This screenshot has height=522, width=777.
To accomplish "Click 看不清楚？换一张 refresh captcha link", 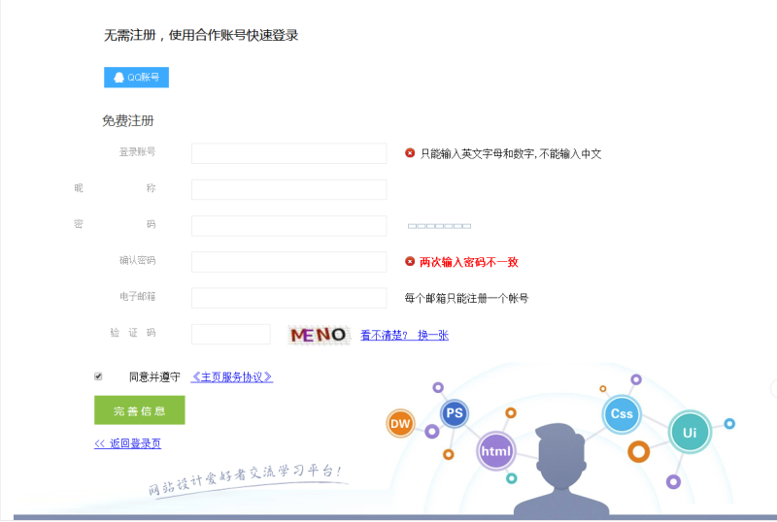I will 404,335.
